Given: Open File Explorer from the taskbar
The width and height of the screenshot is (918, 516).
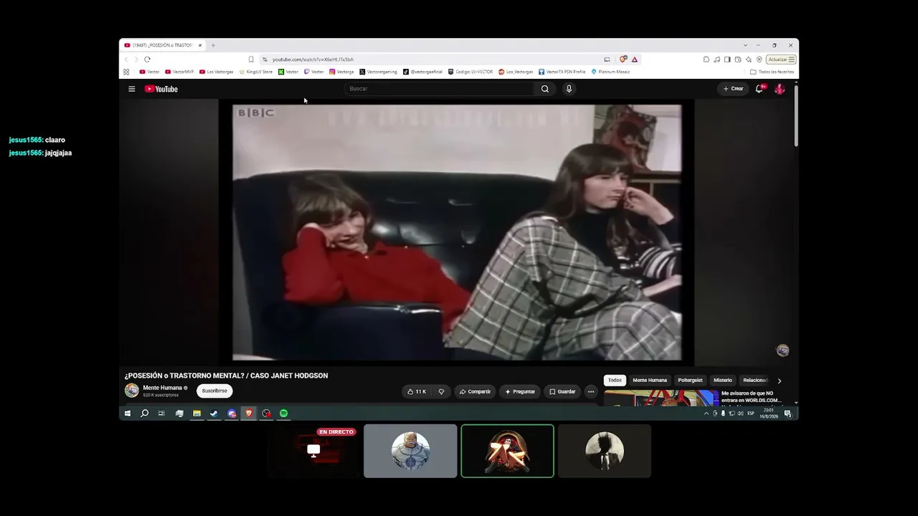Looking at the screenshot, I should pyautogui.click(x=197, y=414).
